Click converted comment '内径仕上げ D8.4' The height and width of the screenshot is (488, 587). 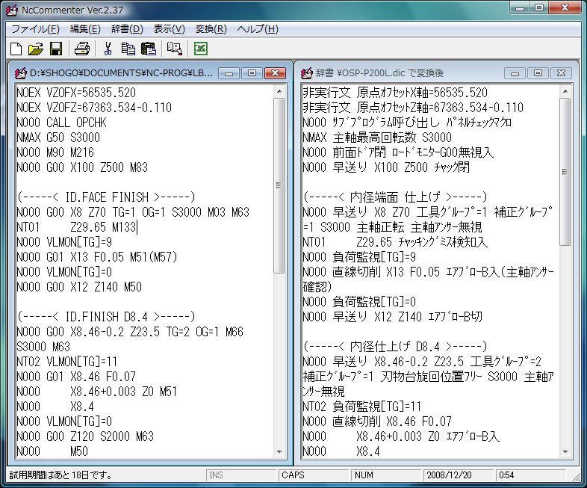[395, 347]
